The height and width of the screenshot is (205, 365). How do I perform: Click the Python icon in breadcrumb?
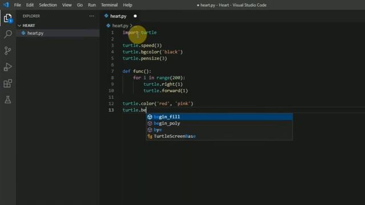108,26
